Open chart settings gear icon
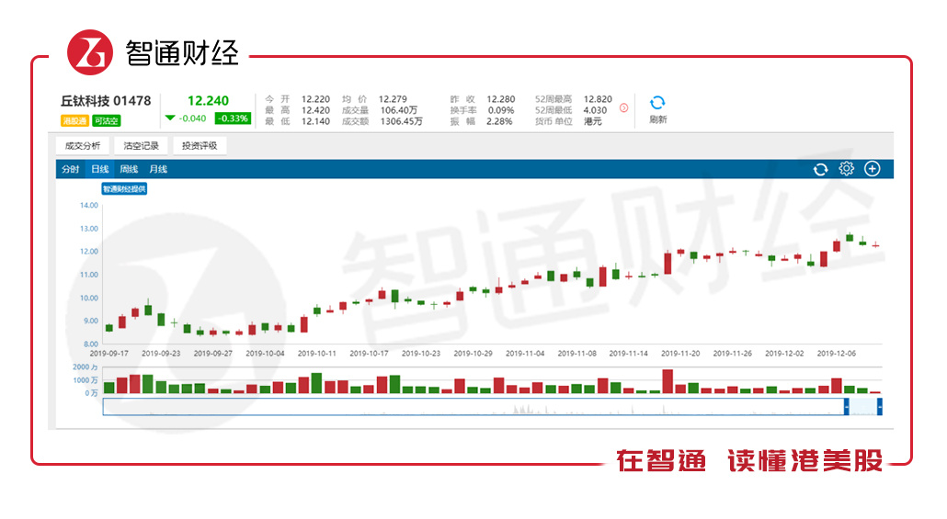This screenshot has height=519, width=947. (x=846, y=169)
